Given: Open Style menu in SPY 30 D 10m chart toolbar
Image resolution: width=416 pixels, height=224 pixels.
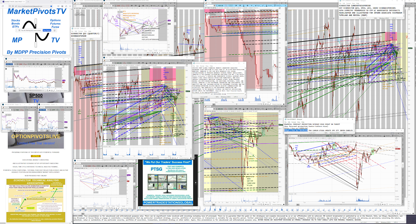Looking at the screenshot, I should 161,63.
